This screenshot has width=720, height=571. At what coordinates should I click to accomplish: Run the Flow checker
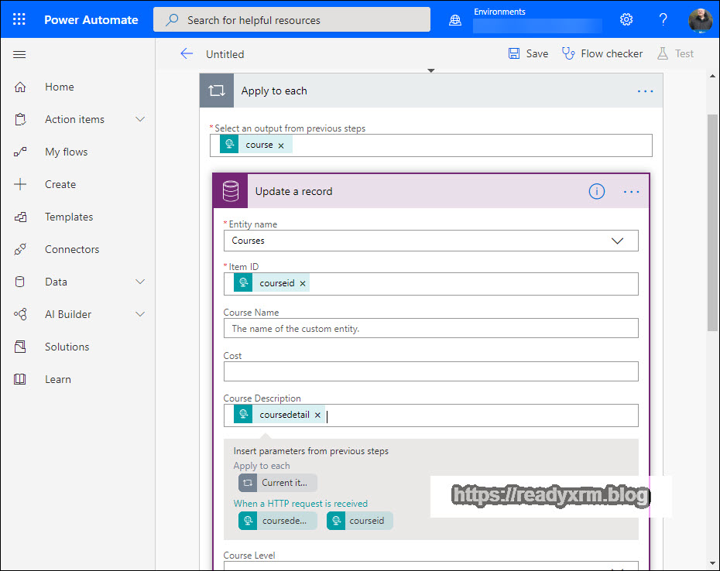pos(602,53)
